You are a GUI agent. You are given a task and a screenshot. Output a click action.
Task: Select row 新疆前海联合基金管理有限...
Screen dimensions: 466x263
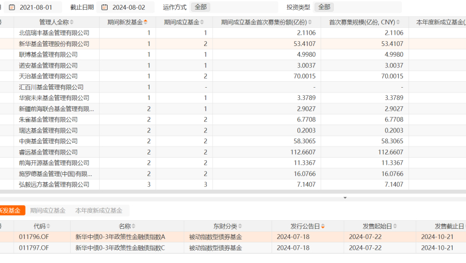[x=233, y=109]
